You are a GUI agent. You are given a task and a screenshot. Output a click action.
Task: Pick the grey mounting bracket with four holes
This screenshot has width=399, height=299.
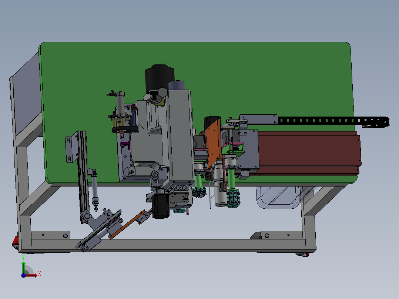[x=69, y=149]
